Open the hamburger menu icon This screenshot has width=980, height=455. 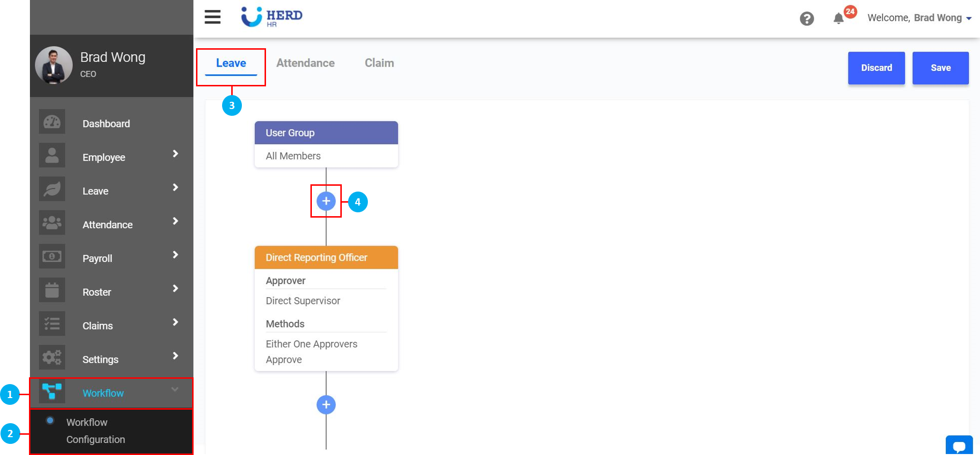pyautogui.click(x=212, y=17)
